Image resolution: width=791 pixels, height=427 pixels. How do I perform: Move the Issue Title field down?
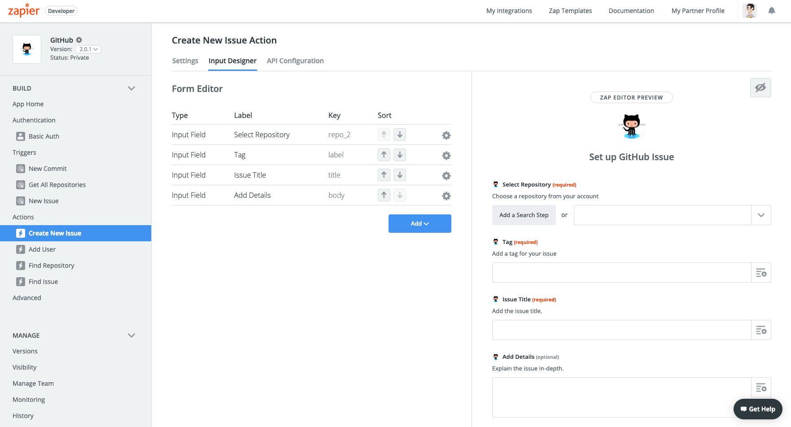pos(400,175)
